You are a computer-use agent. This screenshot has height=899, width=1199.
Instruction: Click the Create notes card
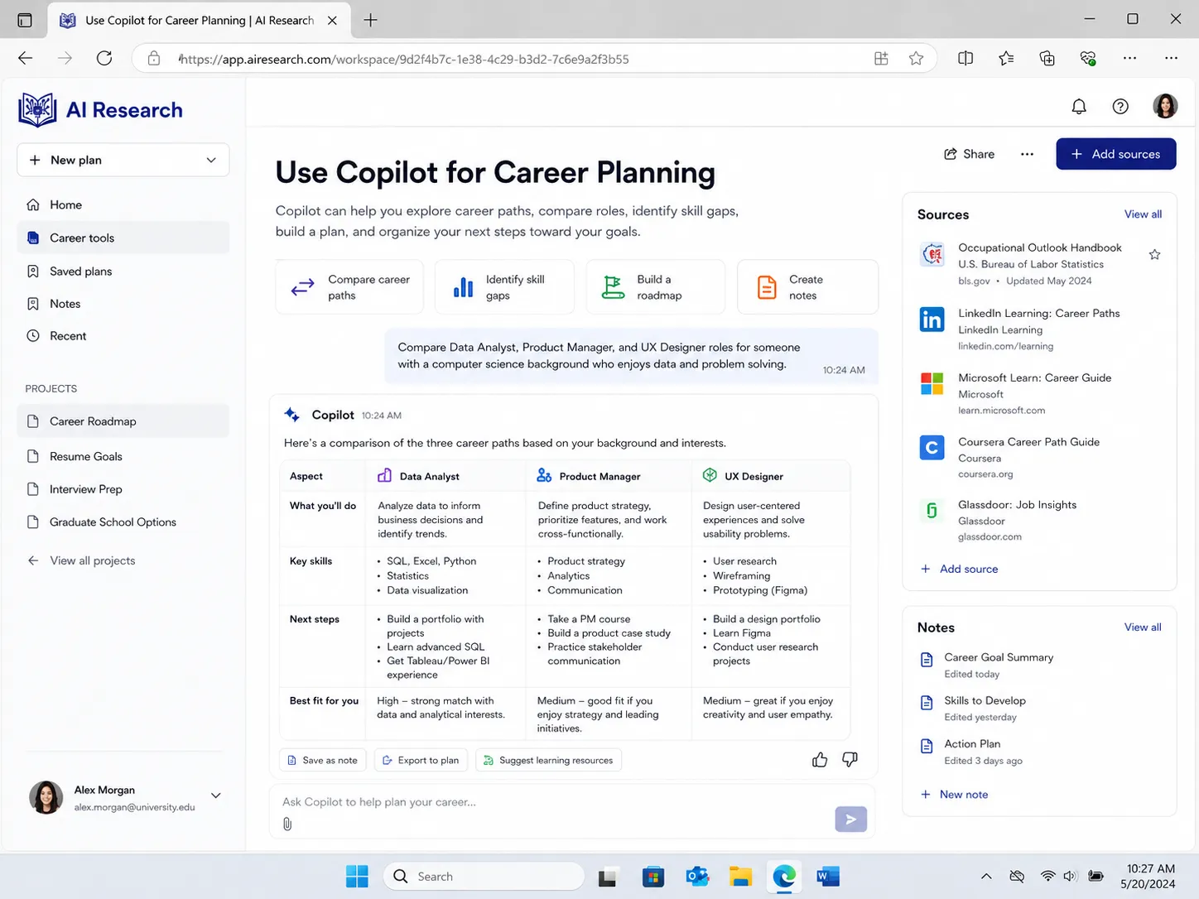[807, 287]
